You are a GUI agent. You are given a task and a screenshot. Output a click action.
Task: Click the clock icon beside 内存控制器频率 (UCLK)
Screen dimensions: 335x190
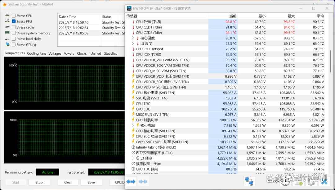133,153
